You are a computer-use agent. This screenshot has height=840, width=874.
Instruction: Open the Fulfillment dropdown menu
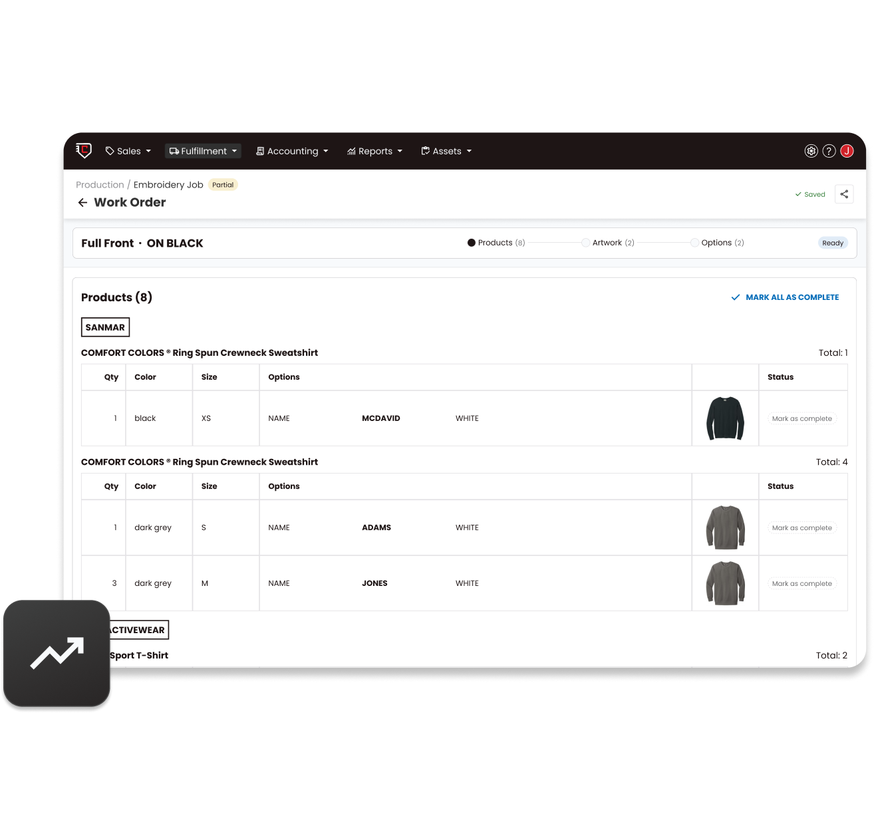[x=203, y=151]
